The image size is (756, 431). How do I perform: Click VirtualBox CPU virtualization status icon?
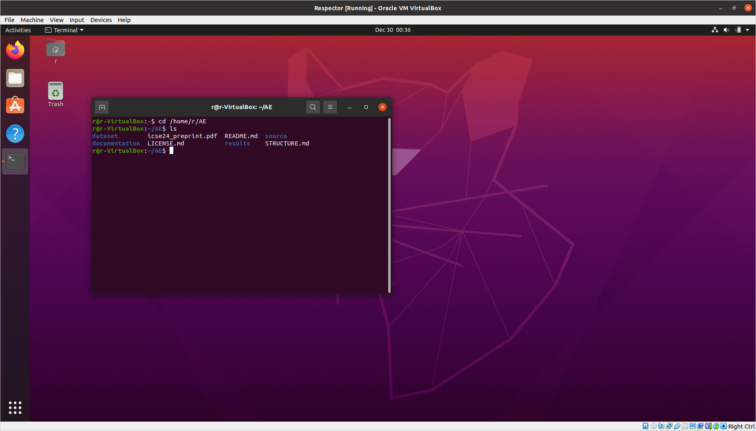pyautogui.click(x=708, y=426)
